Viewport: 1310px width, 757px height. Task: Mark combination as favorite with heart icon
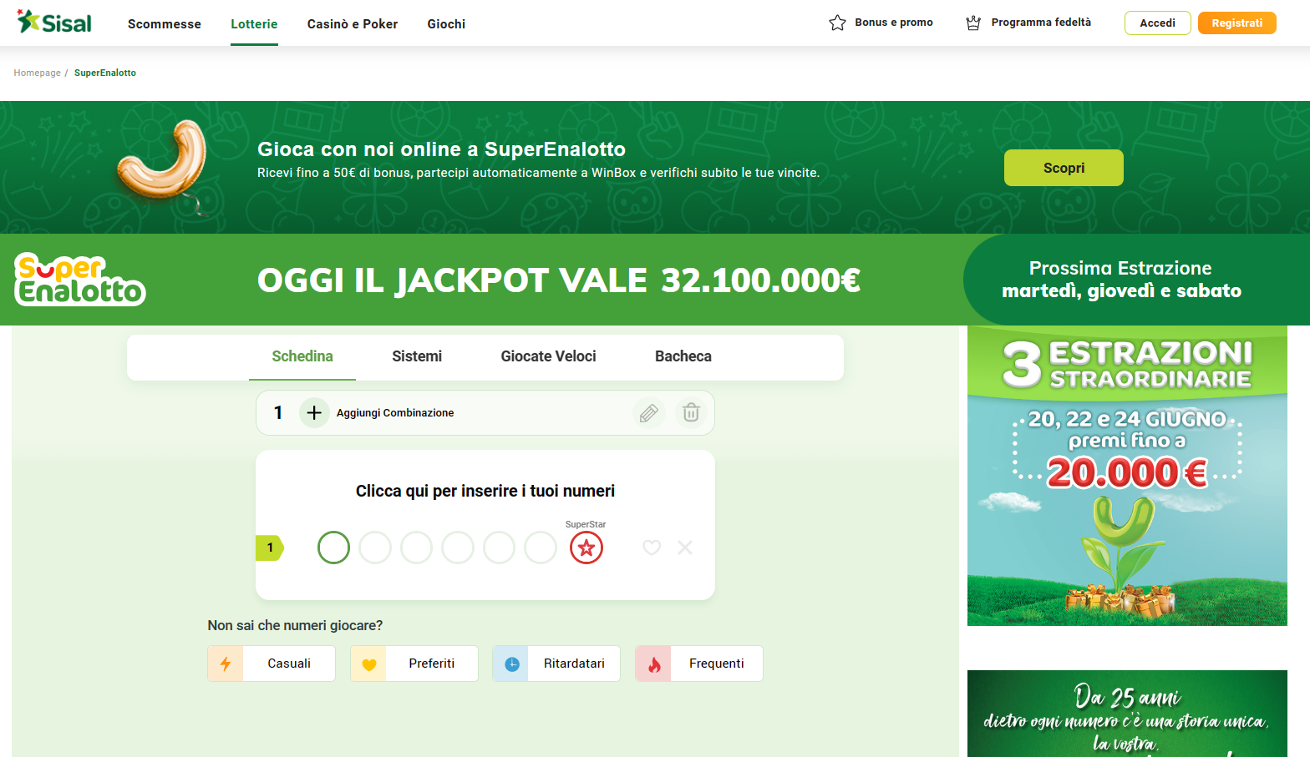tap(652, 548)
